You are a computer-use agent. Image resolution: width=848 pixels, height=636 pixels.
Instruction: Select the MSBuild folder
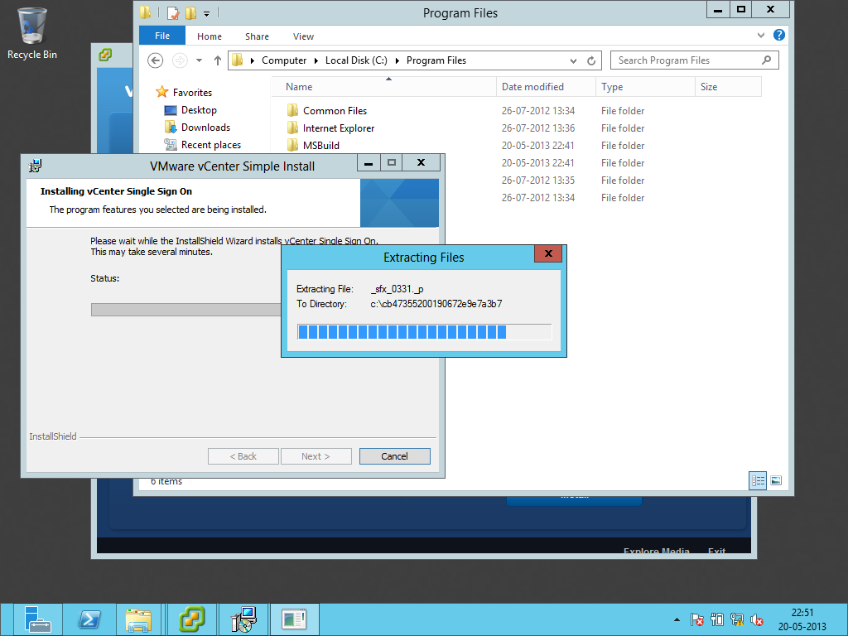[321, 146]
